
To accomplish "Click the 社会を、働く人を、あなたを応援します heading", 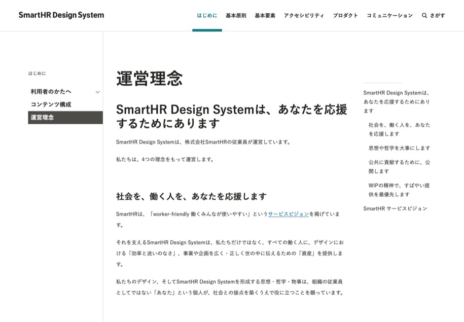I will (x=191, y=196).
